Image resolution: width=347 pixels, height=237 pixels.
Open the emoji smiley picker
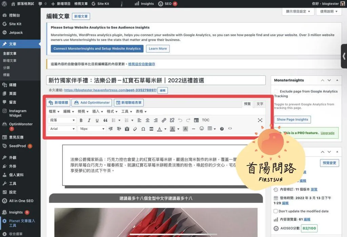(x=202, y=129)
